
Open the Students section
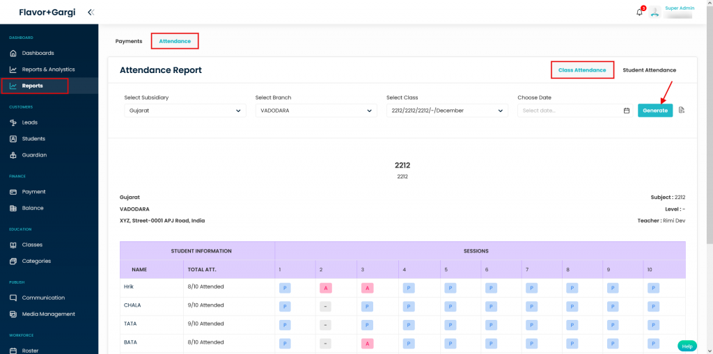point(33,138)
